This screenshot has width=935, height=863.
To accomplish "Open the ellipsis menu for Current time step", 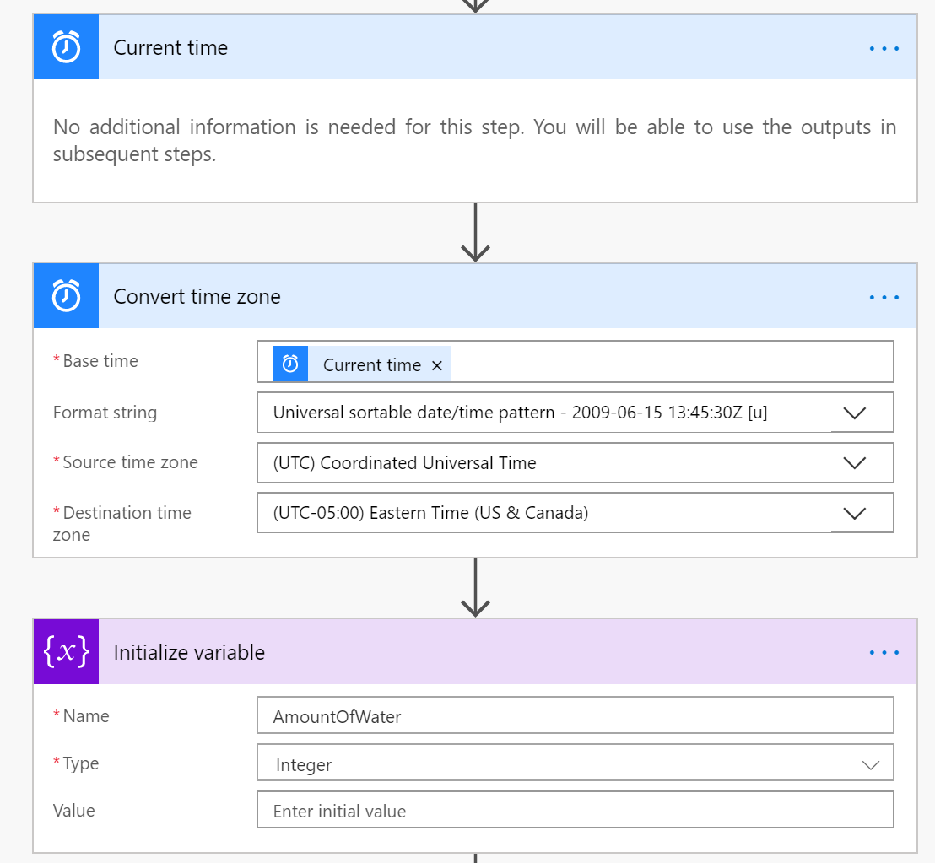I will [x=884, y=48].
